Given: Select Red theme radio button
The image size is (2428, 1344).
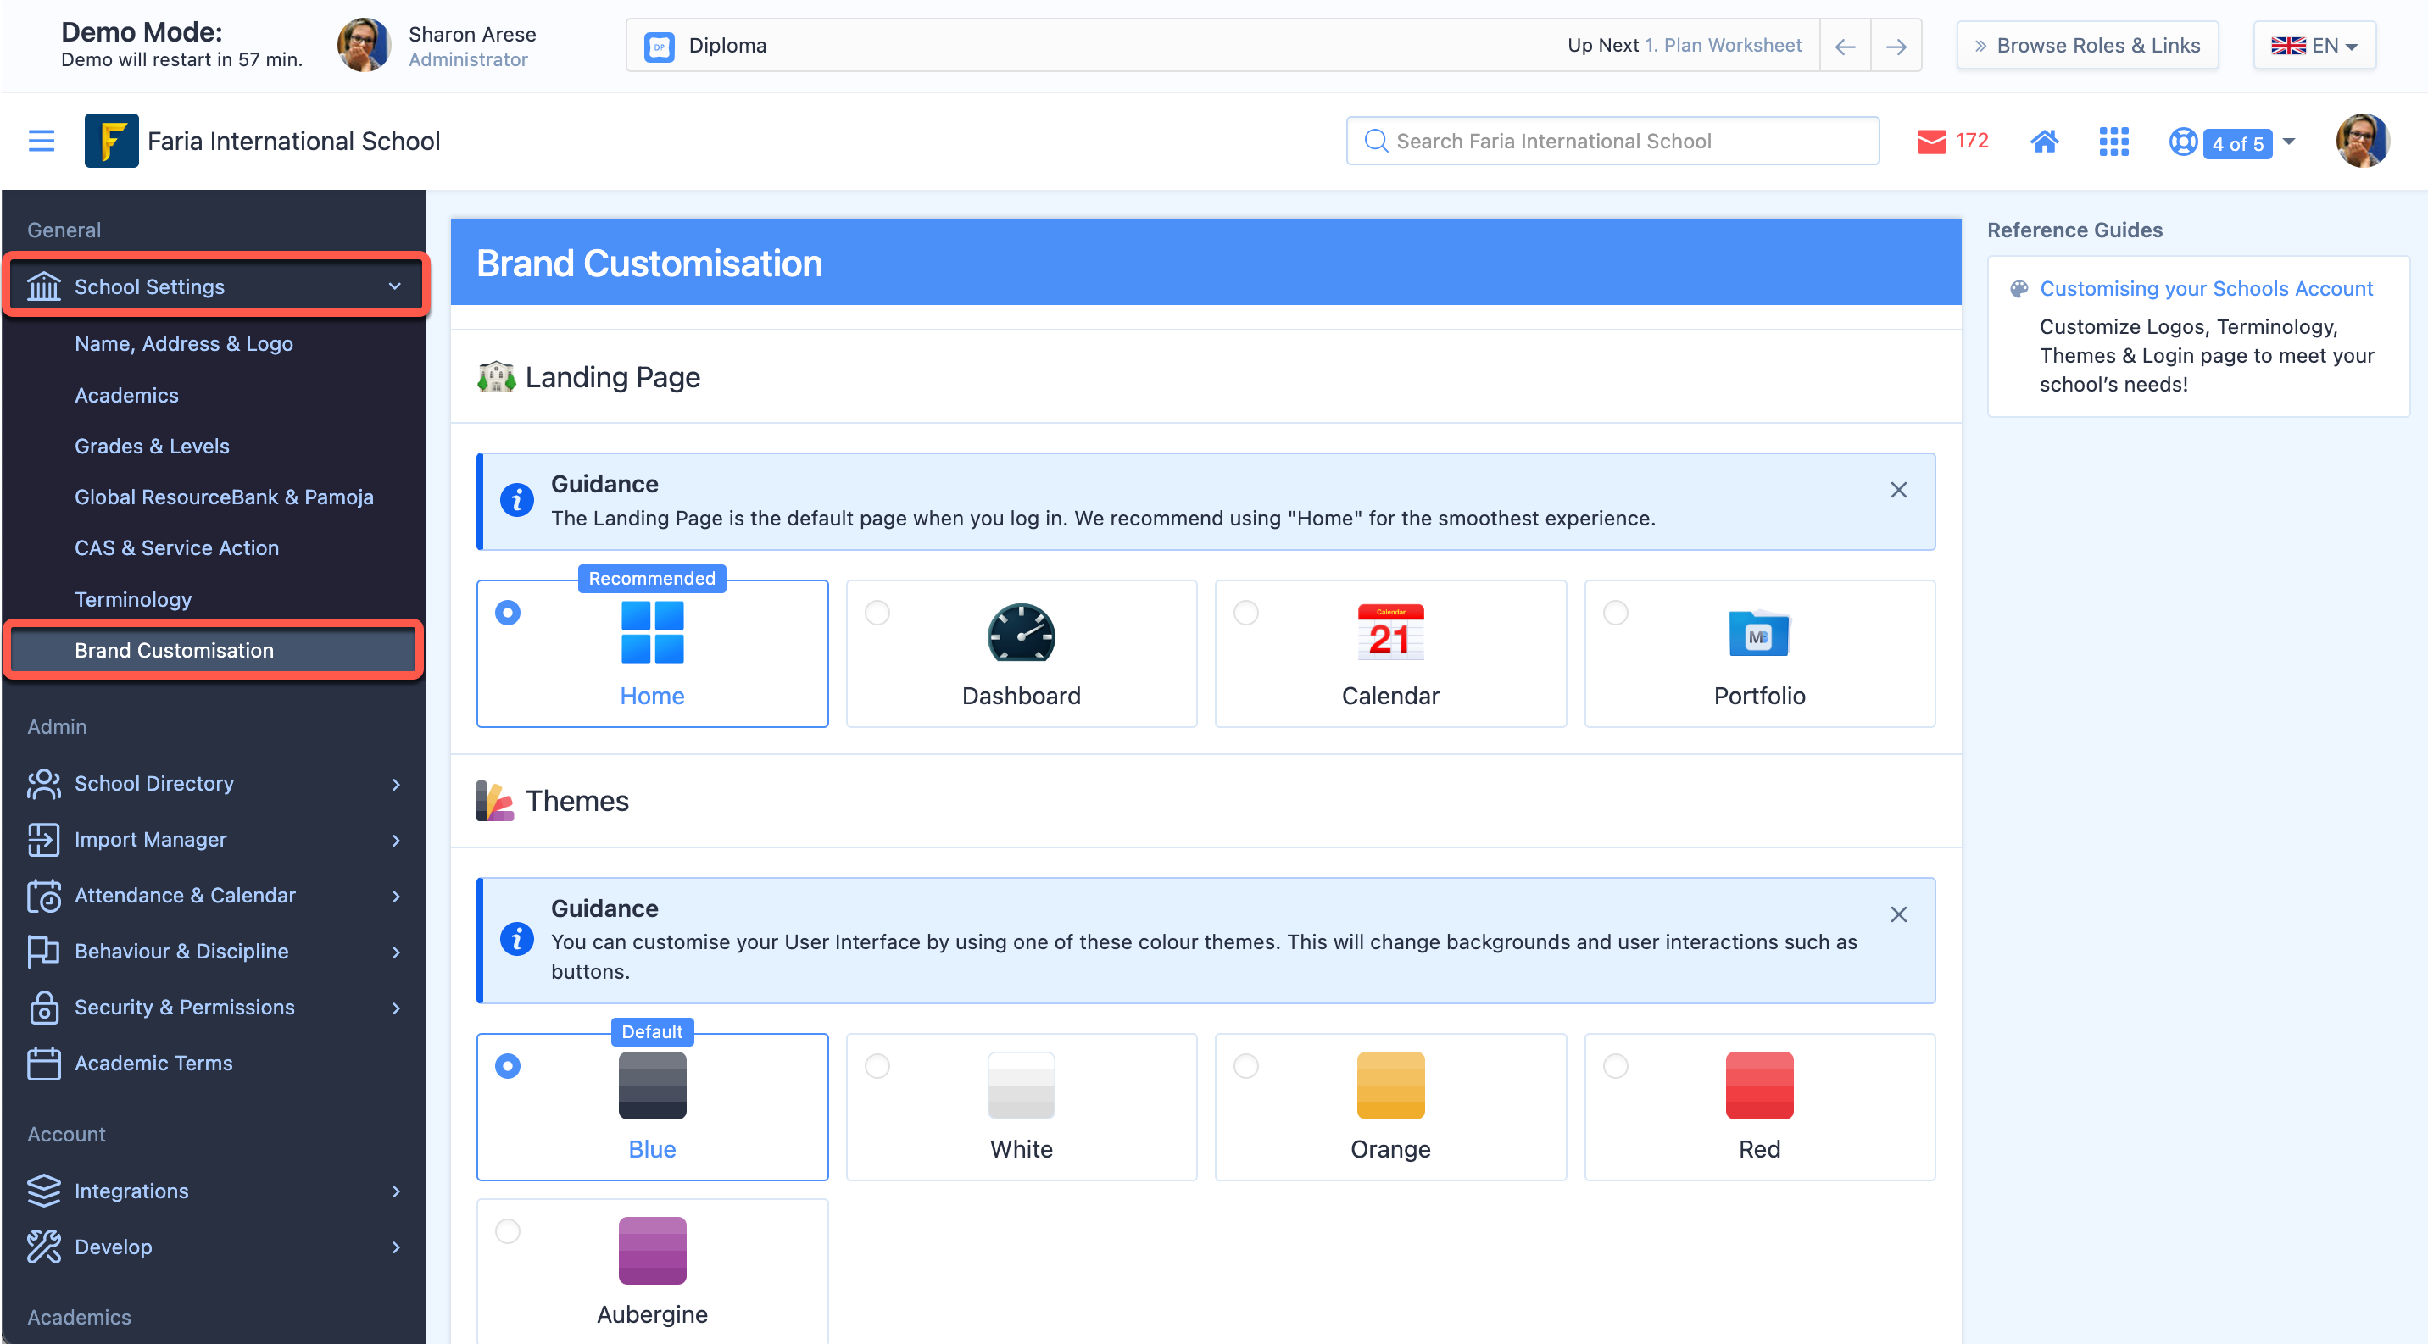Looking at the screenshot, I should [x=1616, y=1066].
